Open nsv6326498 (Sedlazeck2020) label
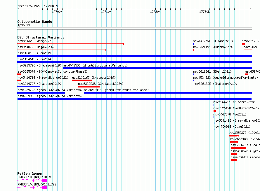Image resolution: width=260 pixels, height=191 pixels. pos(236,108)
